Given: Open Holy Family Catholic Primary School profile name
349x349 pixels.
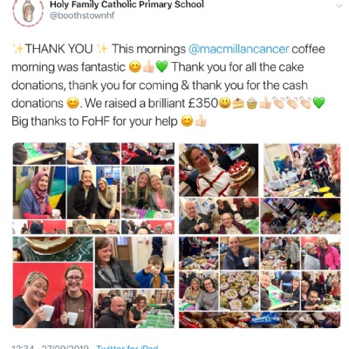Looking at the screenshot, I should pos(127,4).
